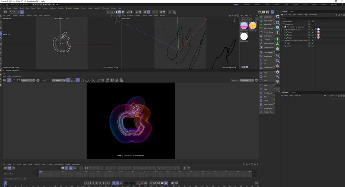345x187 pixels.
Task: Expand the first MasterWhiteLogo item
Action: (x=285, y=29)
